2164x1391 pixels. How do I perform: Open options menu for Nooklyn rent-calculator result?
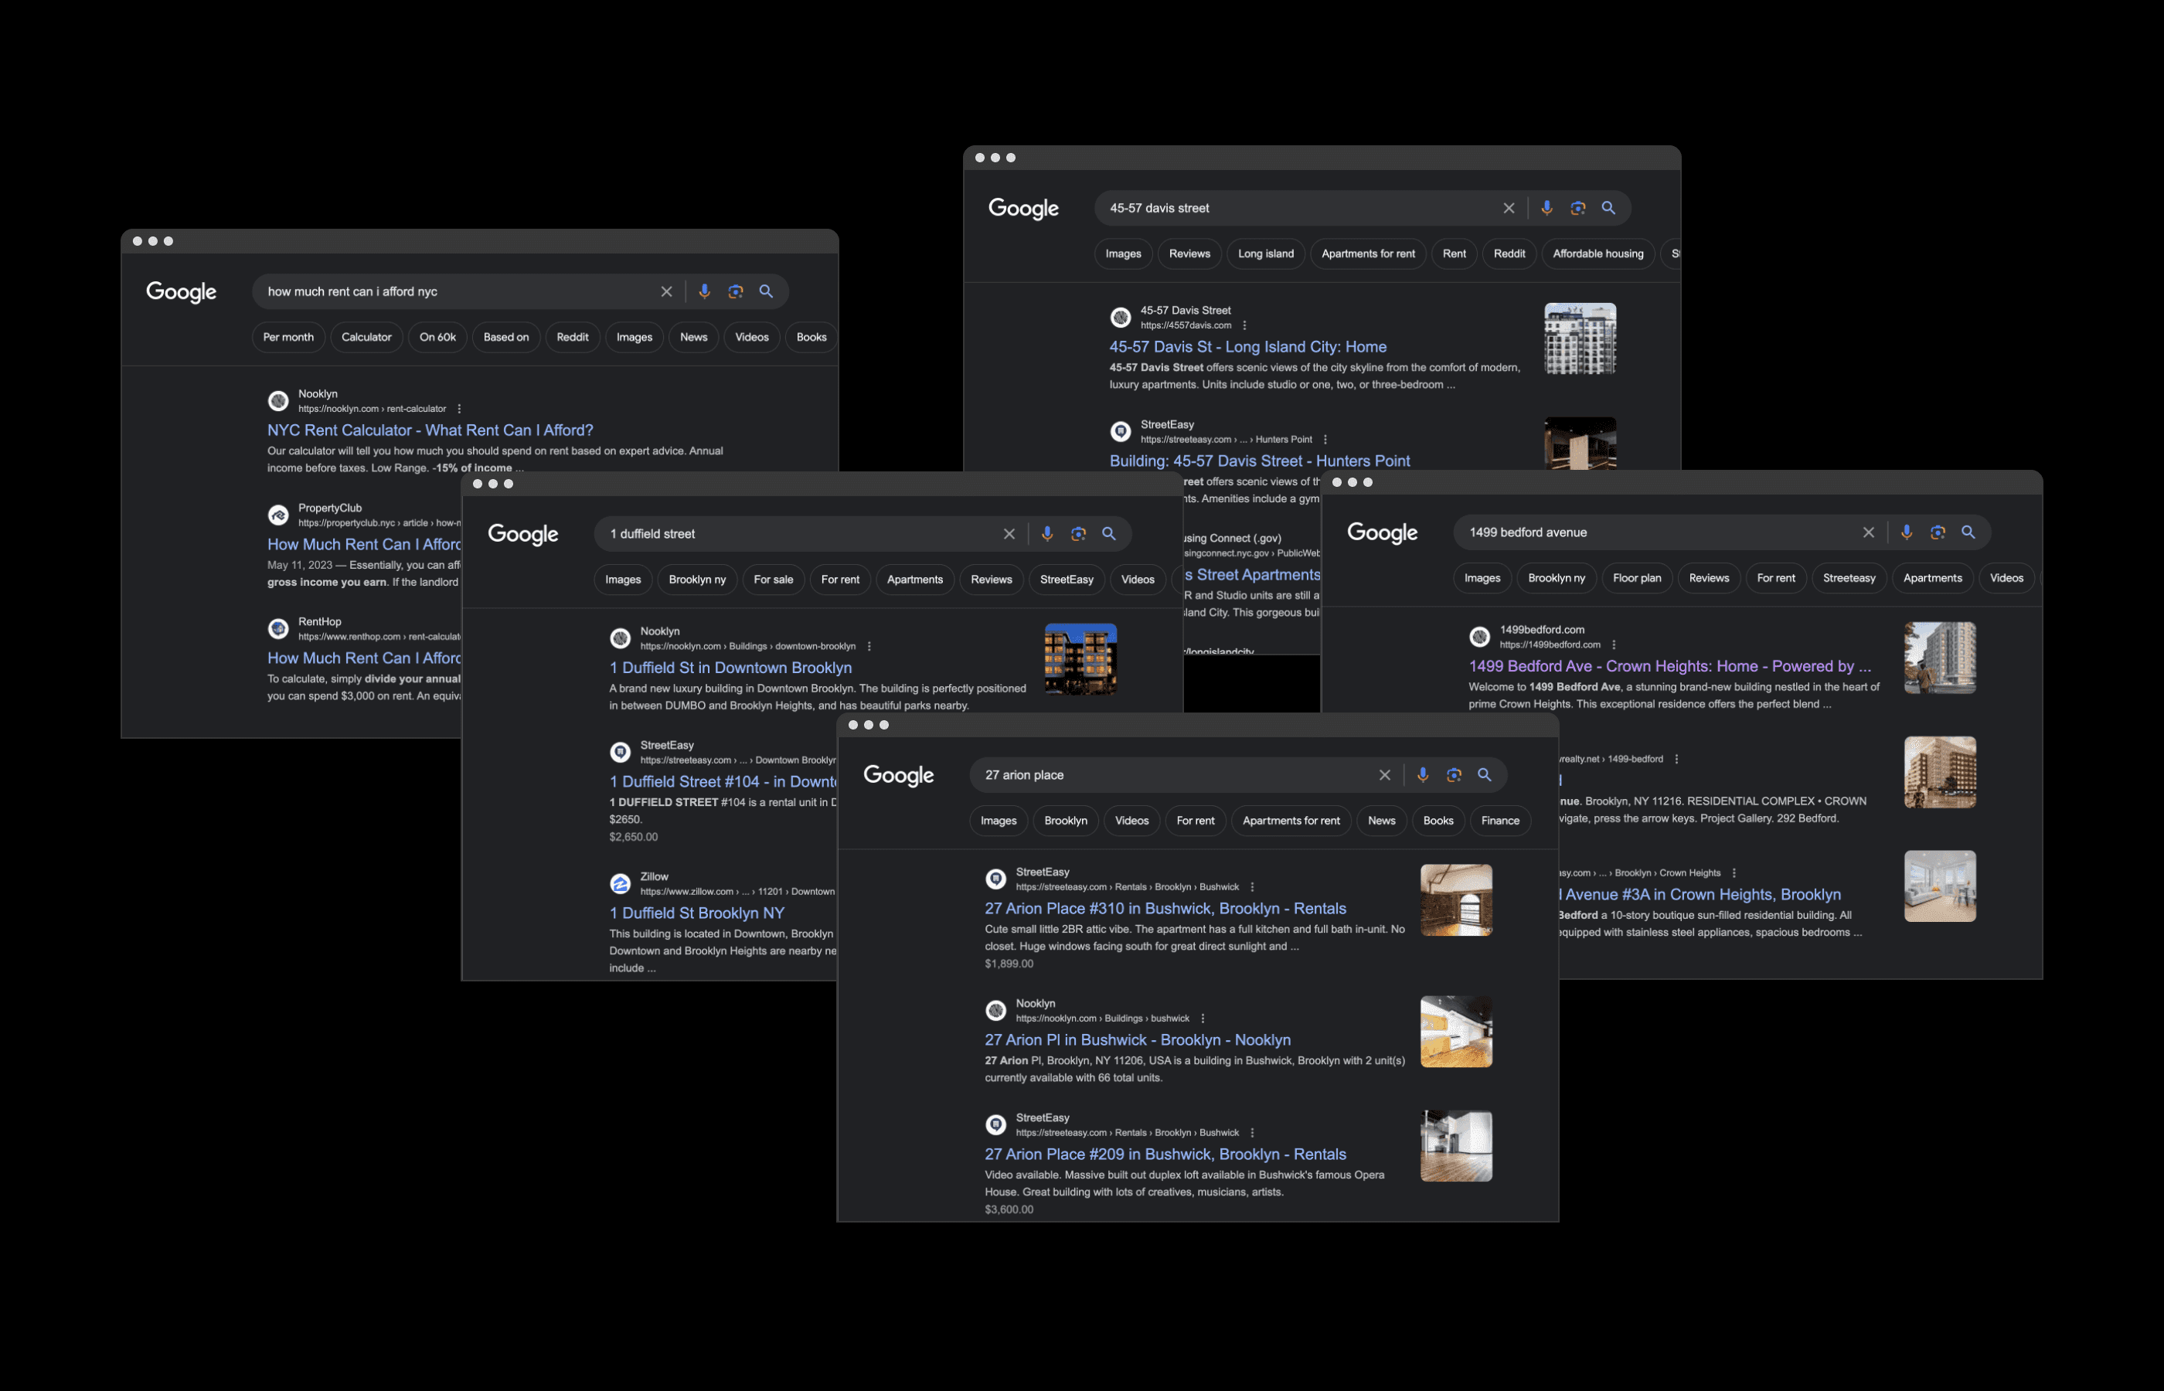(x=459, y=409)
